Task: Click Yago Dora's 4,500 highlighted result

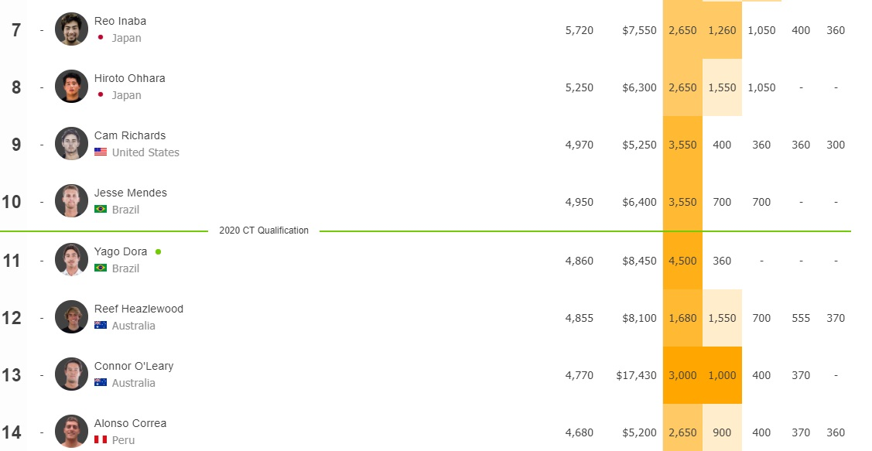Action: [682, 260]
